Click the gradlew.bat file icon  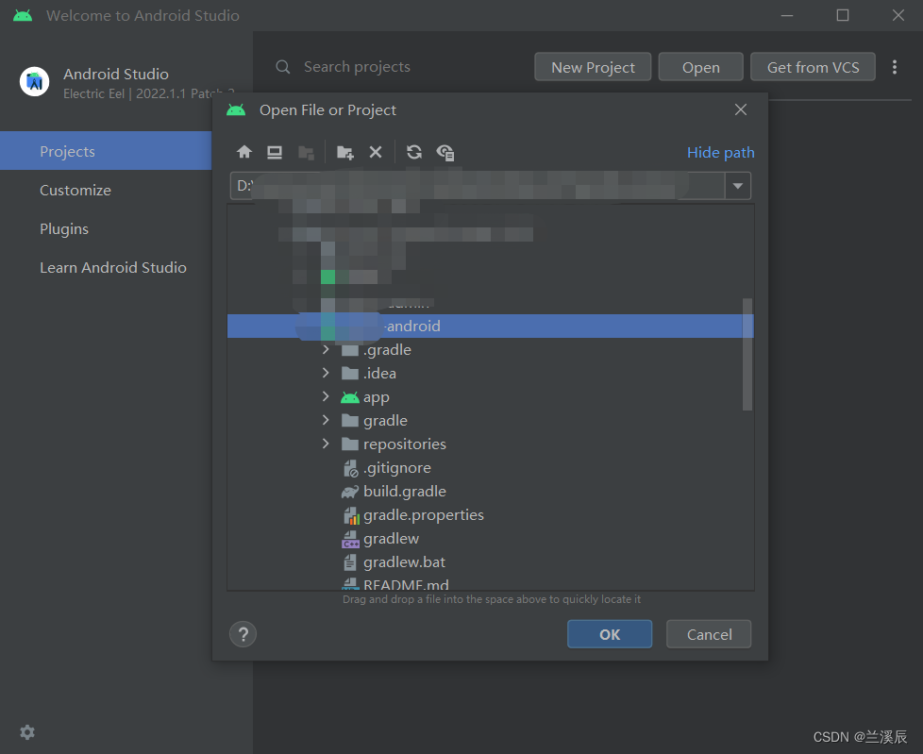click(x=349, y=562)
